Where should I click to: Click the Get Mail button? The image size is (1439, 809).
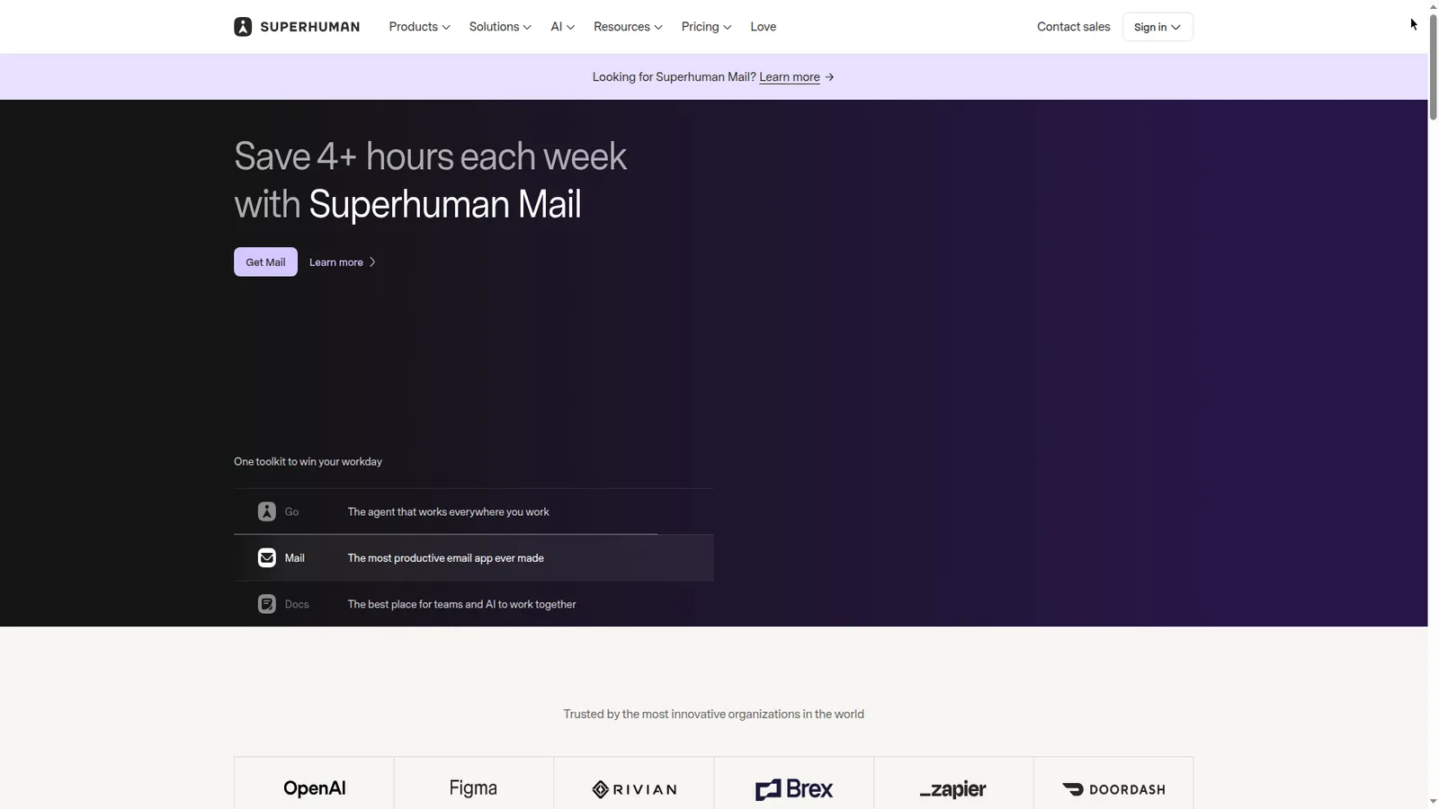(x=265, y=262)
